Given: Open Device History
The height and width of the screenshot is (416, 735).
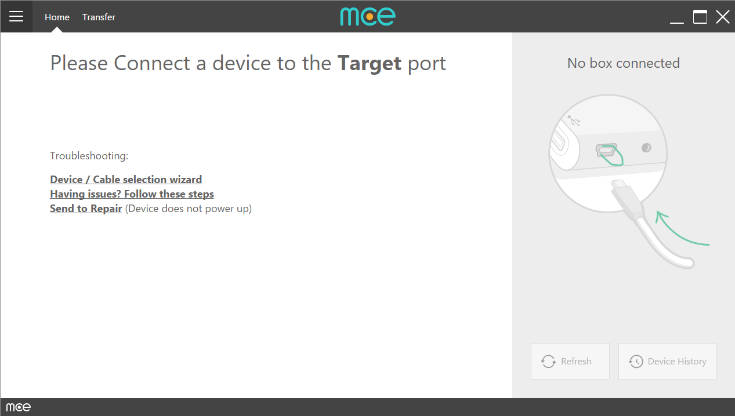Looking at the screenshot, I should [667, 361].
